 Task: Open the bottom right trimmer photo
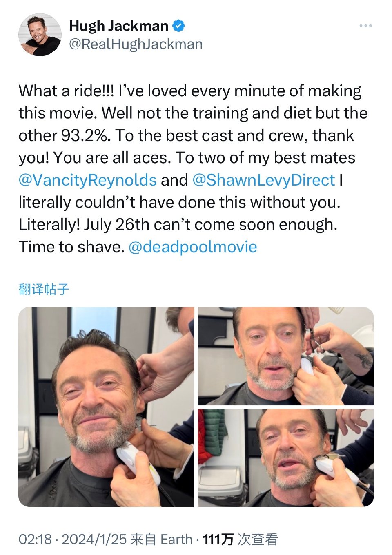[x=286, y=458]
